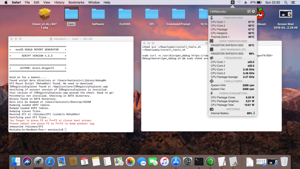300x169 pixels.
Task: Open Notification Center icon
Action: point(293,2)
